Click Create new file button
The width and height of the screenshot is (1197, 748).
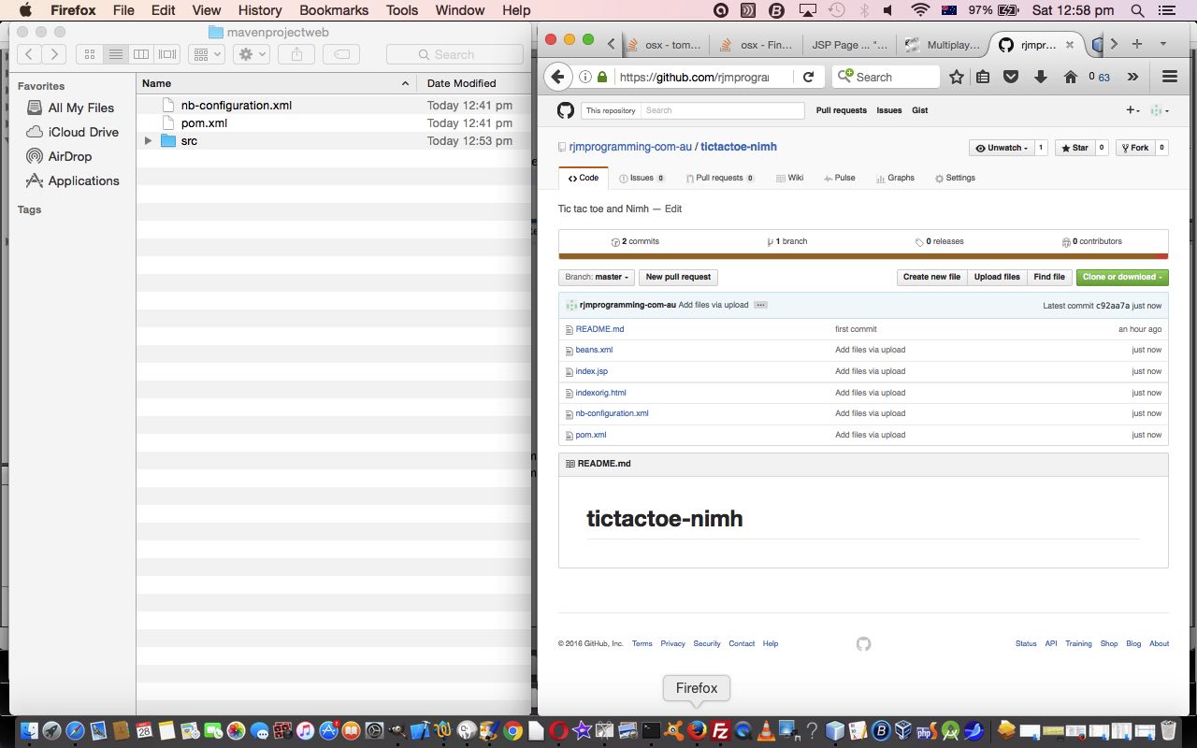point(931,277)
